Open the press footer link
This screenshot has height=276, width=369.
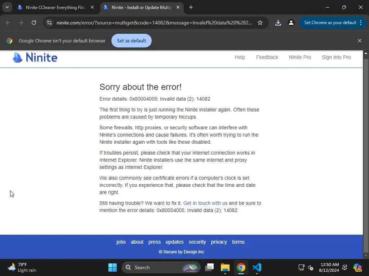point(154,242)
